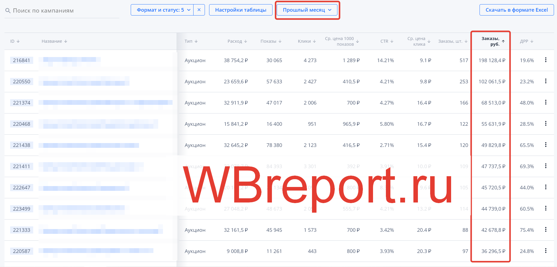Screen dimensions: 557x267
Task: Select campaign ID 221411
Action: 22,166
